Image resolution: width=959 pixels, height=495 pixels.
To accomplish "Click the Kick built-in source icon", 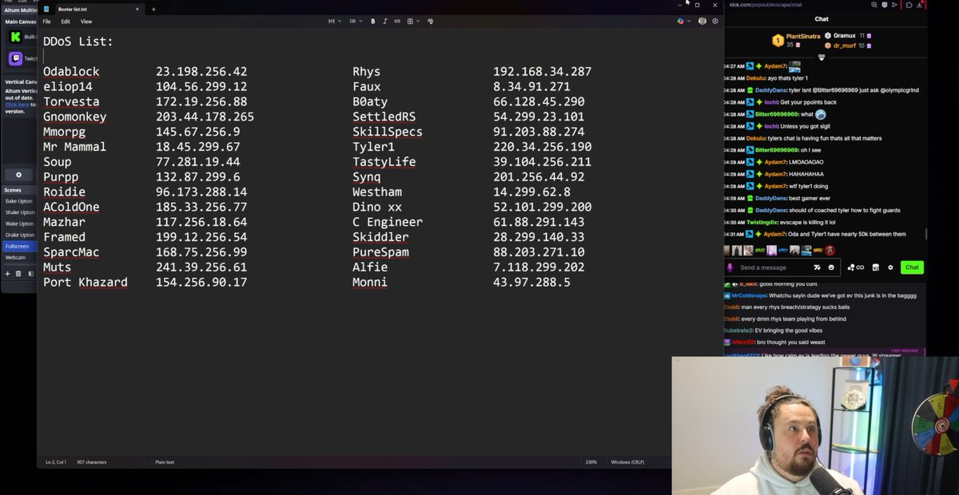I will pyautogui.click(x=15, y=37).
